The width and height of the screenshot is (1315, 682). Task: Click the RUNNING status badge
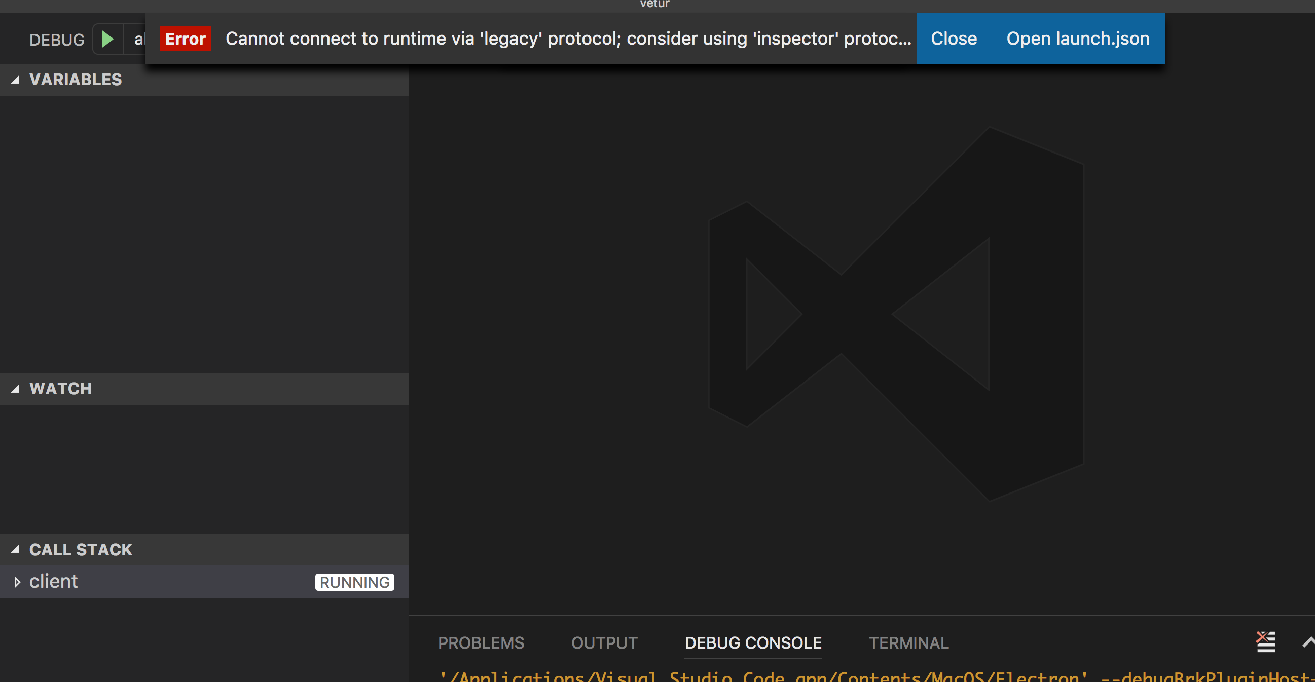coord(354,582)
